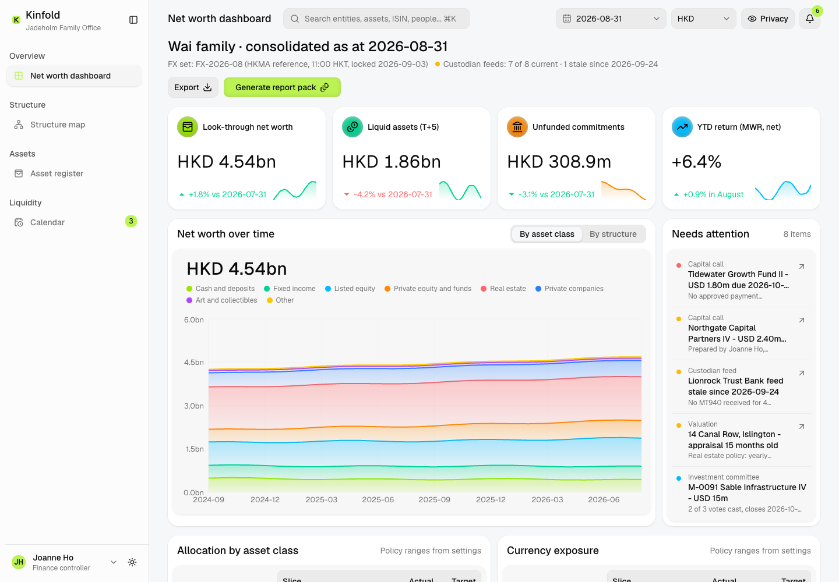Screen dimensions: 839x582
Task: Open Lionrock Trust Bank feed arrow icon
Action: pyautogui.click(x=802, y=373)
